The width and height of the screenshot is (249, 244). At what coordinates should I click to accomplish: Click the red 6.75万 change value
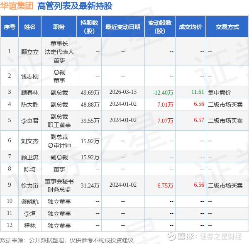tap(165, 185)
